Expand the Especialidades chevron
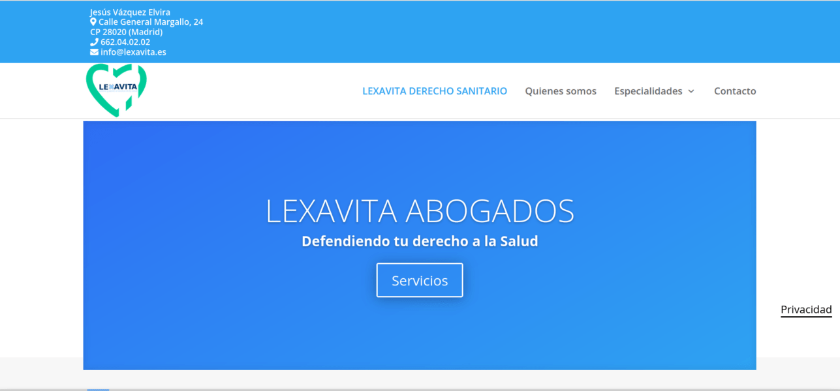 (691, 91)
